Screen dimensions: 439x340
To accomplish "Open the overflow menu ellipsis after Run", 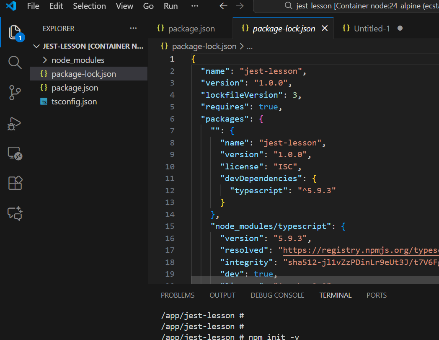I will 195,6.
